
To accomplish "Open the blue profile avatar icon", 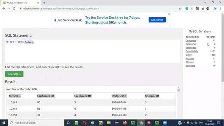I will coord(215,8).
